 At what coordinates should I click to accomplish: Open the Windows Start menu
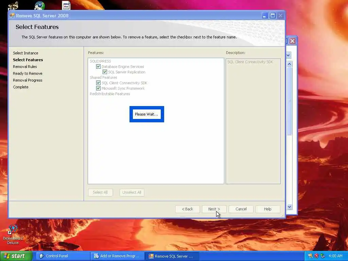16,256
